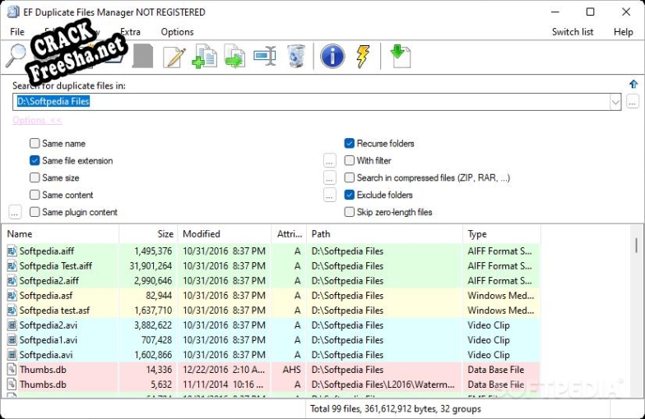
Task: Open the Options menu
Action: 177,32
